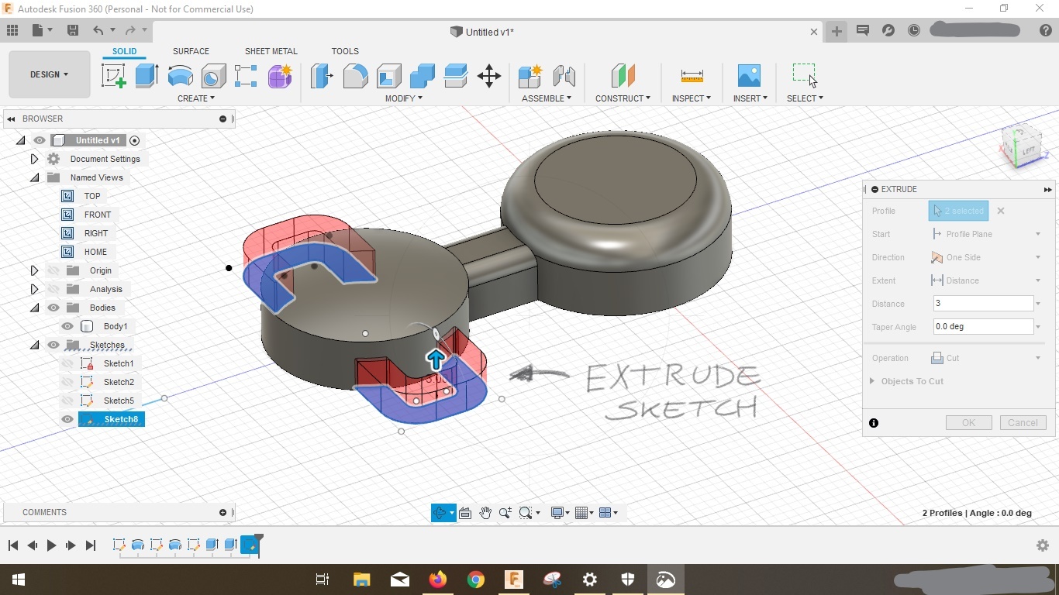Jump to timeline beginning
1059x595 pixels.
coord(13,545)
